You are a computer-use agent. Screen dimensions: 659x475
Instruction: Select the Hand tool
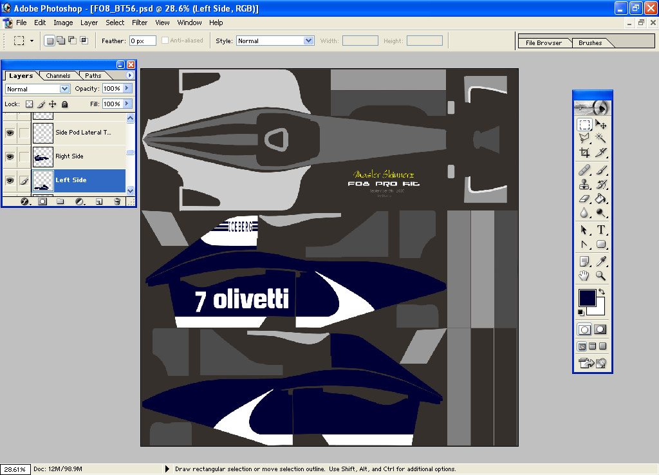tap(584, 275)
